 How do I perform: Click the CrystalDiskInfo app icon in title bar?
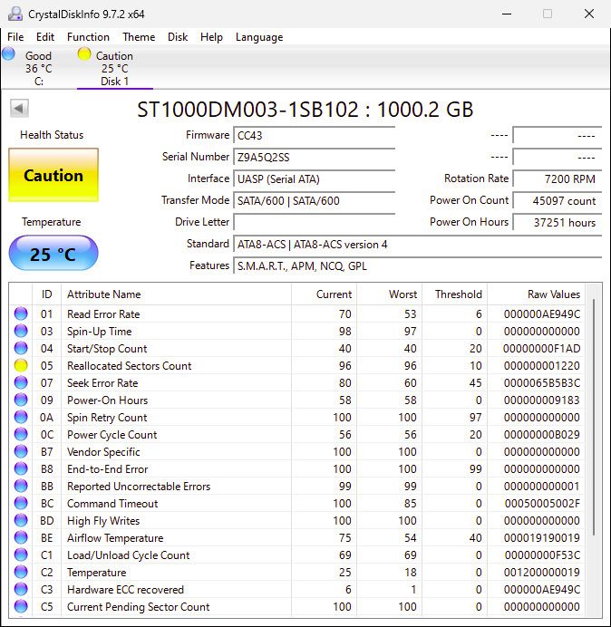pos(15,14)
